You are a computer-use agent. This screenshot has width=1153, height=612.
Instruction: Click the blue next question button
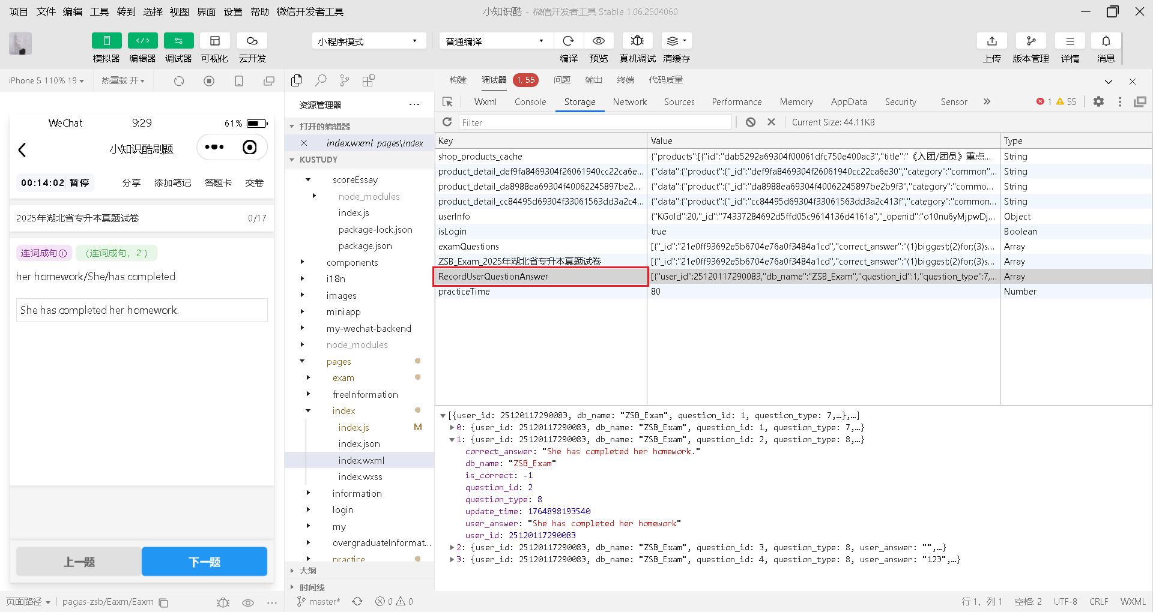pos(204,562)
